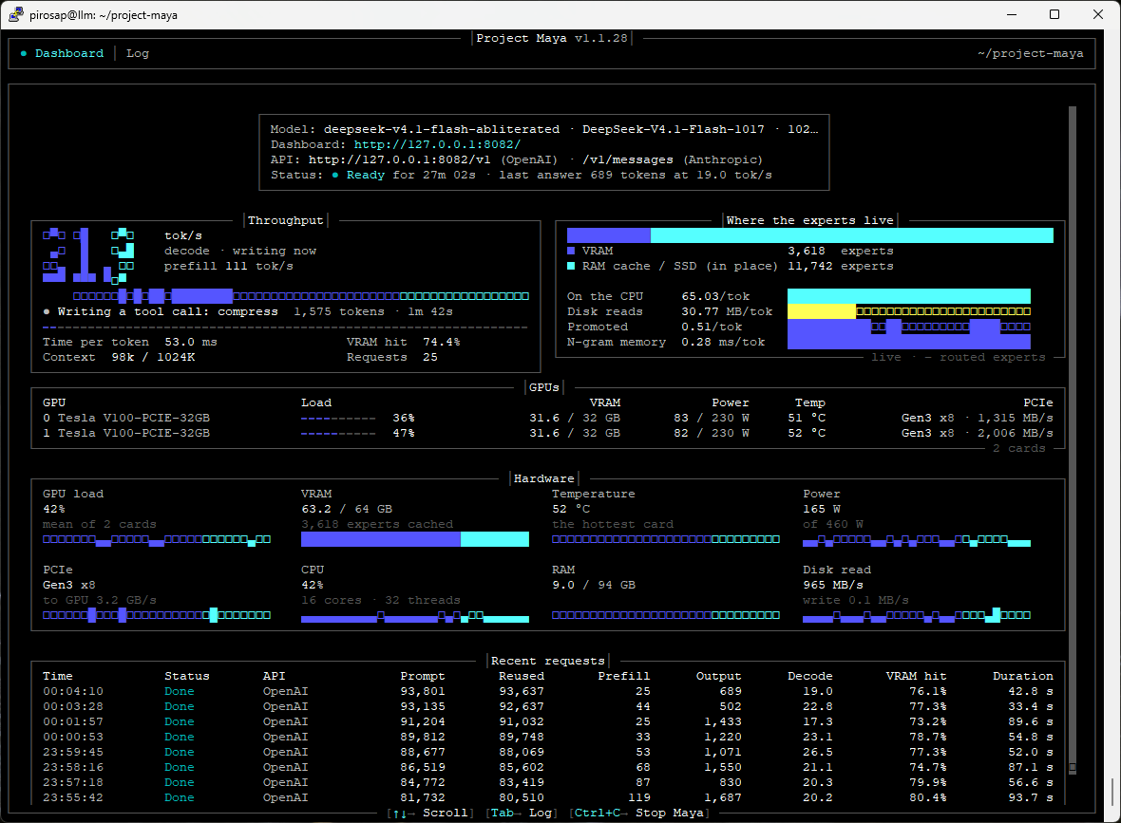Click the ~/project-maya path at top right
The height and width of the screenshot is (823, 1121).
1030,53
